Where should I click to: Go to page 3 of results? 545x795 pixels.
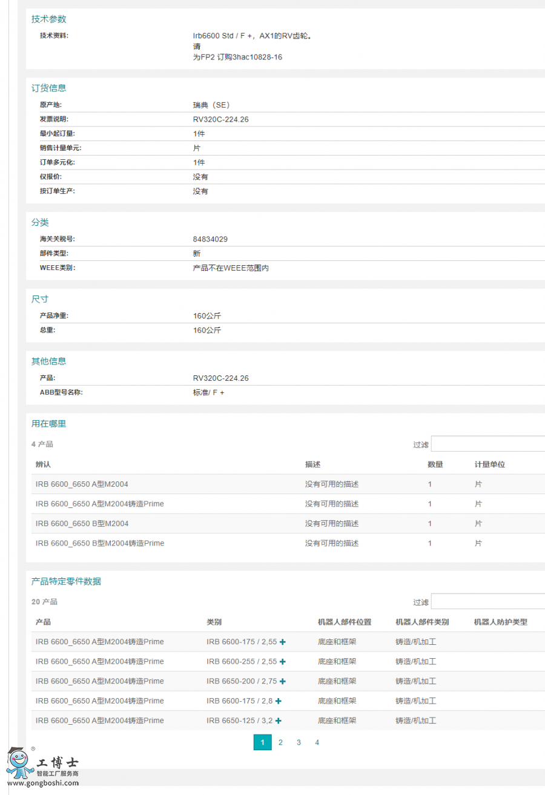click(x=299, y=742)
